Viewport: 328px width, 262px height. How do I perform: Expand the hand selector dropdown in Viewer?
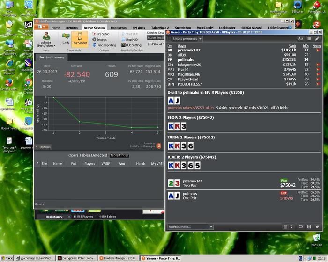tap(201, 39)
